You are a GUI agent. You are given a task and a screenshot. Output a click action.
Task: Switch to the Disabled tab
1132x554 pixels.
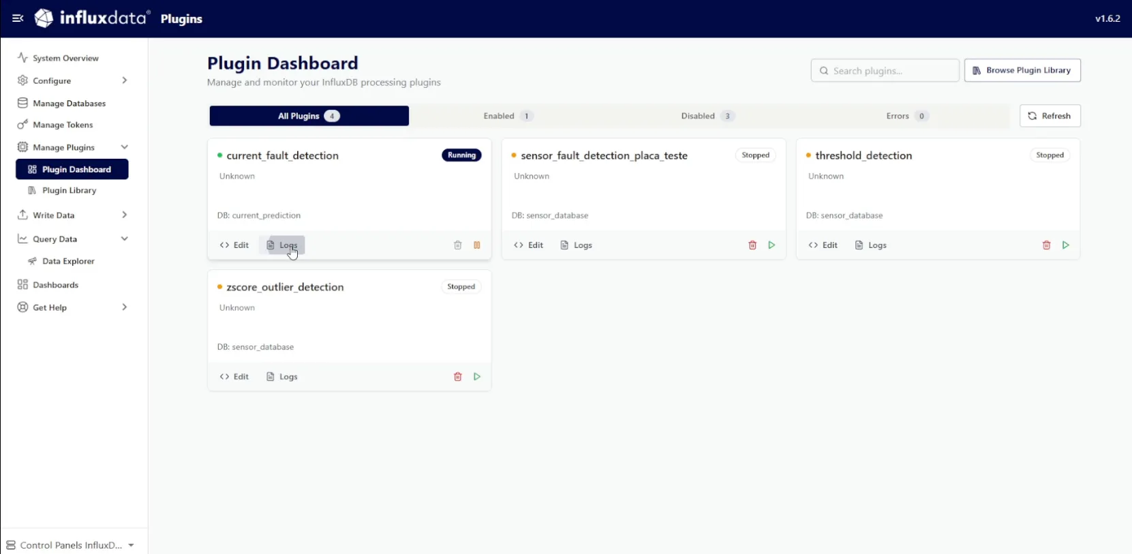707,116
